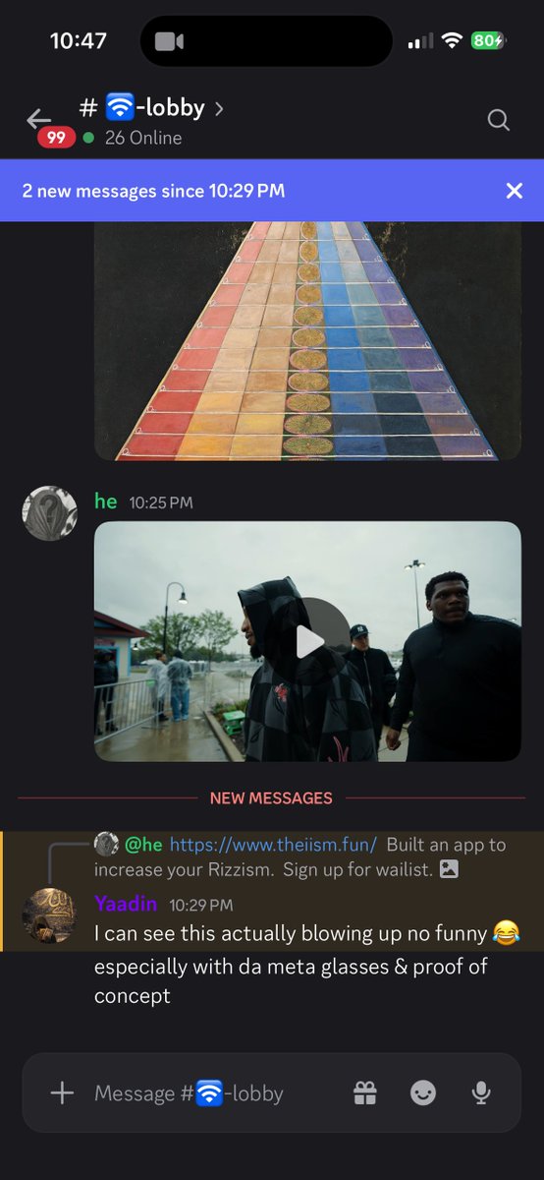Tap the back arrow icon

coord(38,119)
